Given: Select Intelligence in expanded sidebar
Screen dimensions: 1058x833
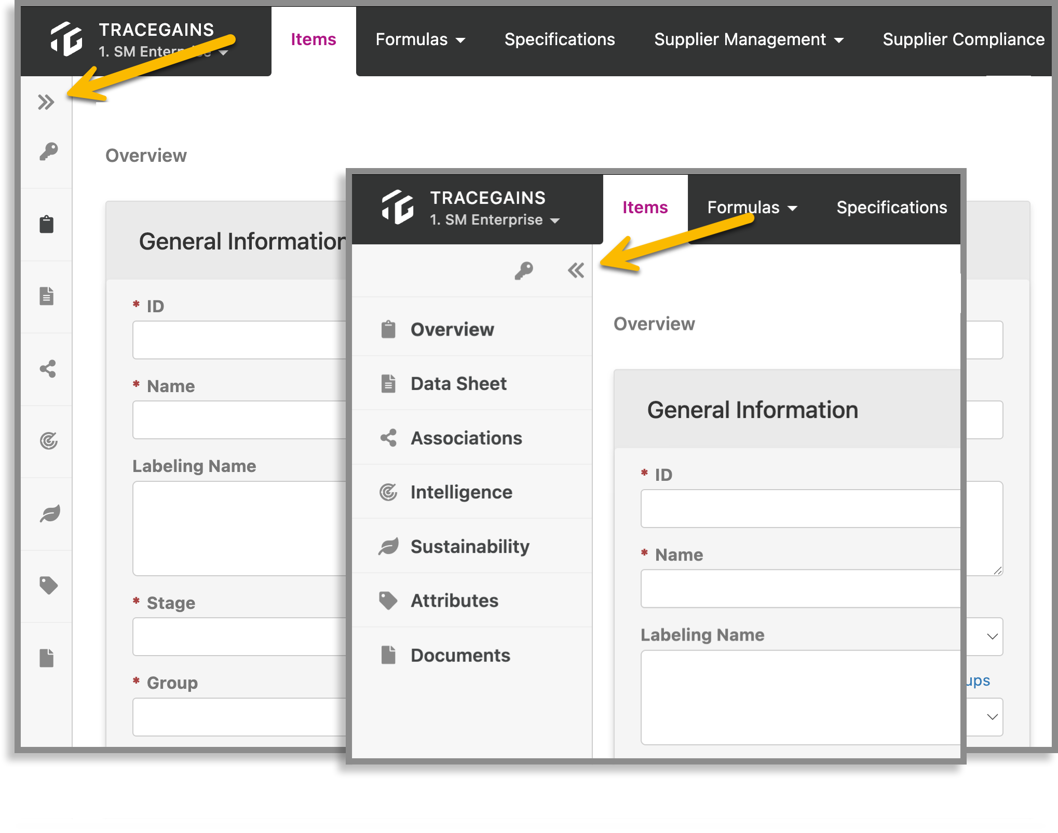Looking at the screenshot, I should point(472,492).
